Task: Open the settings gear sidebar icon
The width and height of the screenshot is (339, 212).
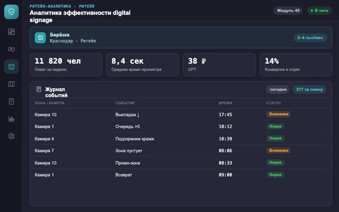Action: [x=11, y=136]
